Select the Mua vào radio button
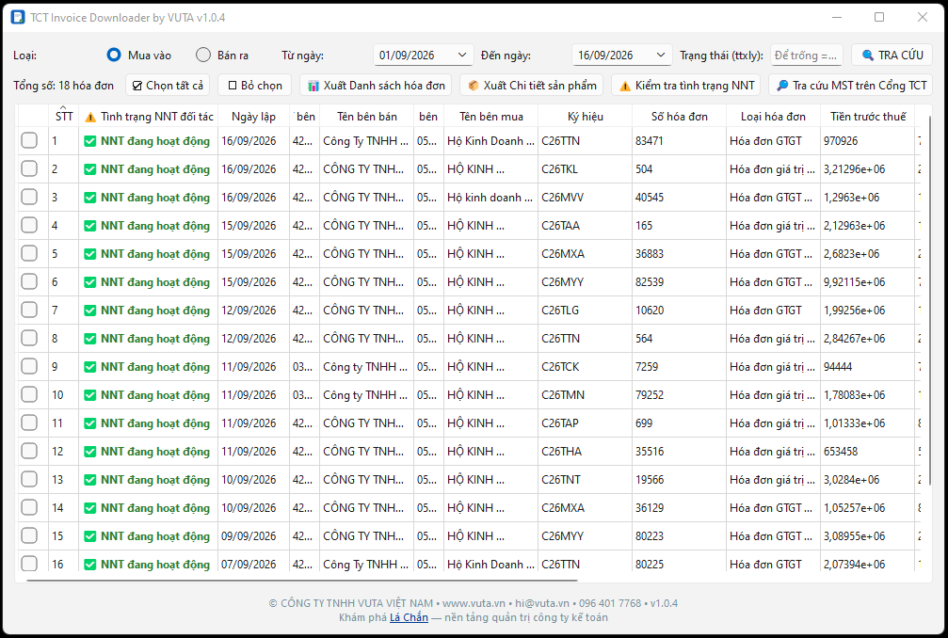This screenshot has width=948, height=638. tap(114, 55)
